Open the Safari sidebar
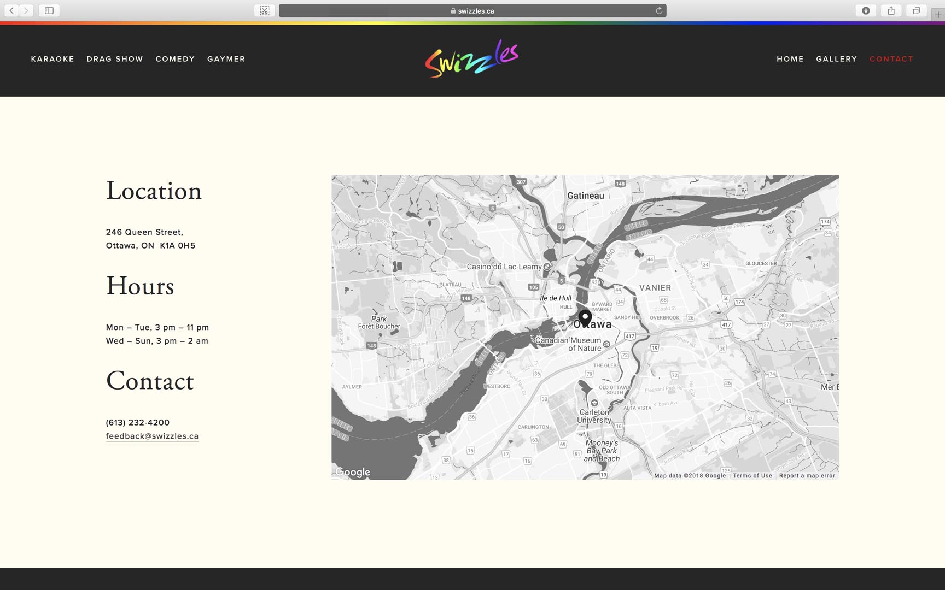 click(x=50, y=10)
